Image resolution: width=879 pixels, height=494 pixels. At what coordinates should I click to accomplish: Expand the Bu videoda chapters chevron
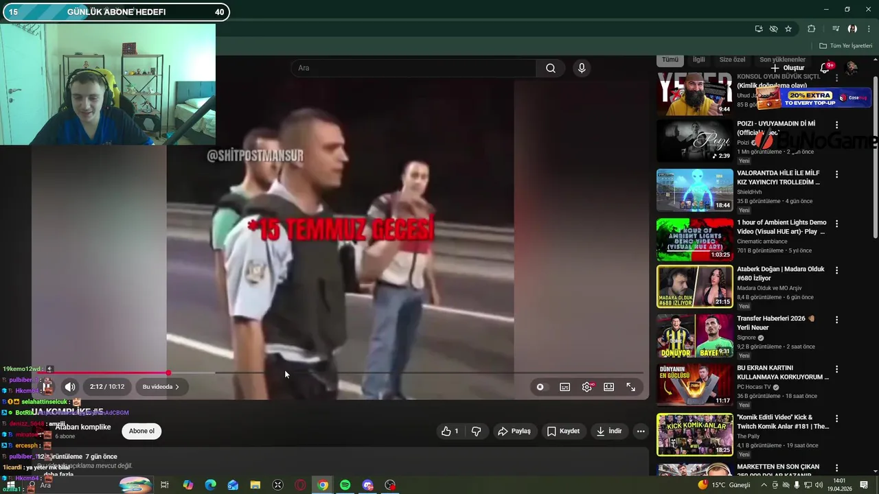pyautogui.click(x=177, y=387)
